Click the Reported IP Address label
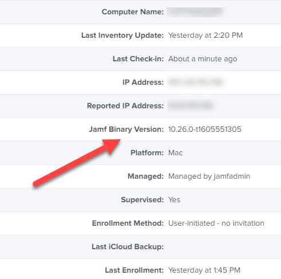This screenshot has height=279, width=281. [125, 106]
